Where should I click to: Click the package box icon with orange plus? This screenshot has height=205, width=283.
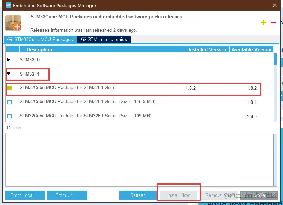tap(13, 23)
